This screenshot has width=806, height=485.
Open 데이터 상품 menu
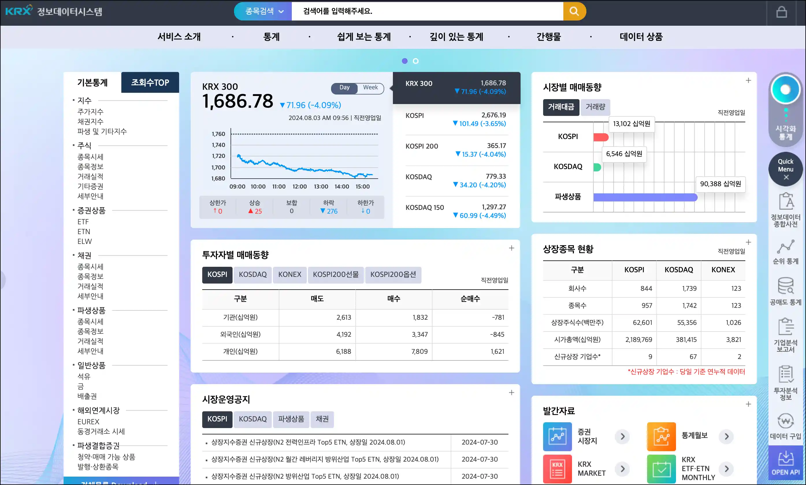coord(641,37)
